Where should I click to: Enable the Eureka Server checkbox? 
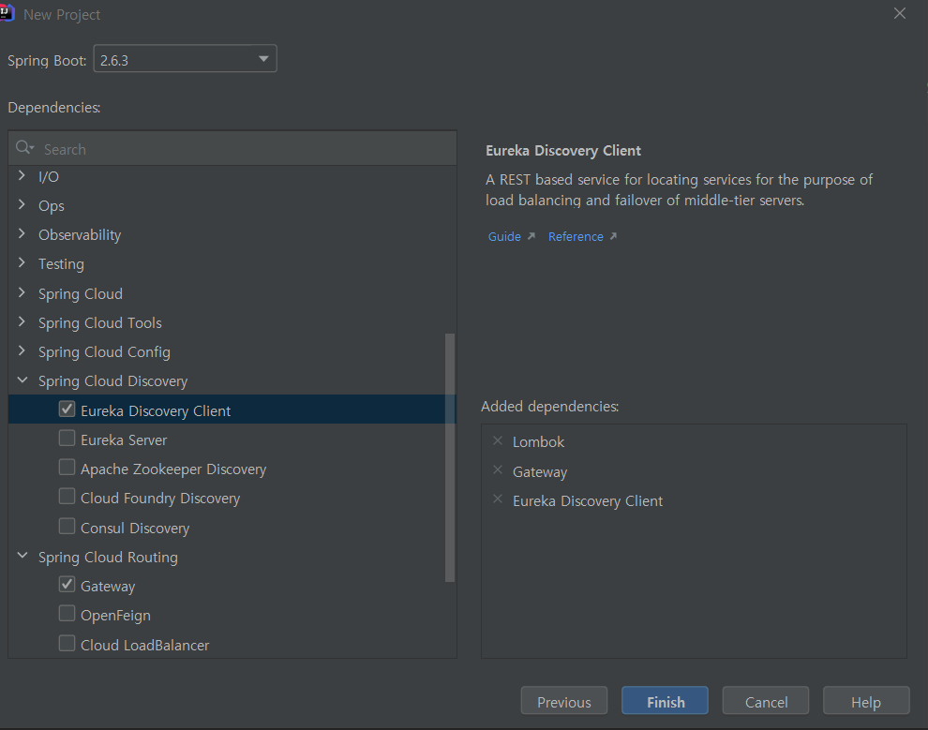click(67, 439)
